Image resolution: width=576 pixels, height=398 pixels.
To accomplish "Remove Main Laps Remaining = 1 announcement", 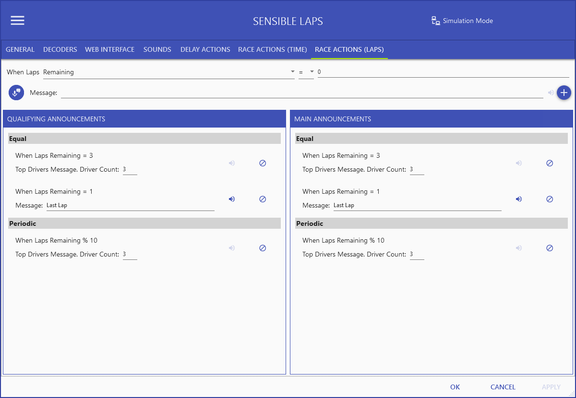I will coord(550,199).
